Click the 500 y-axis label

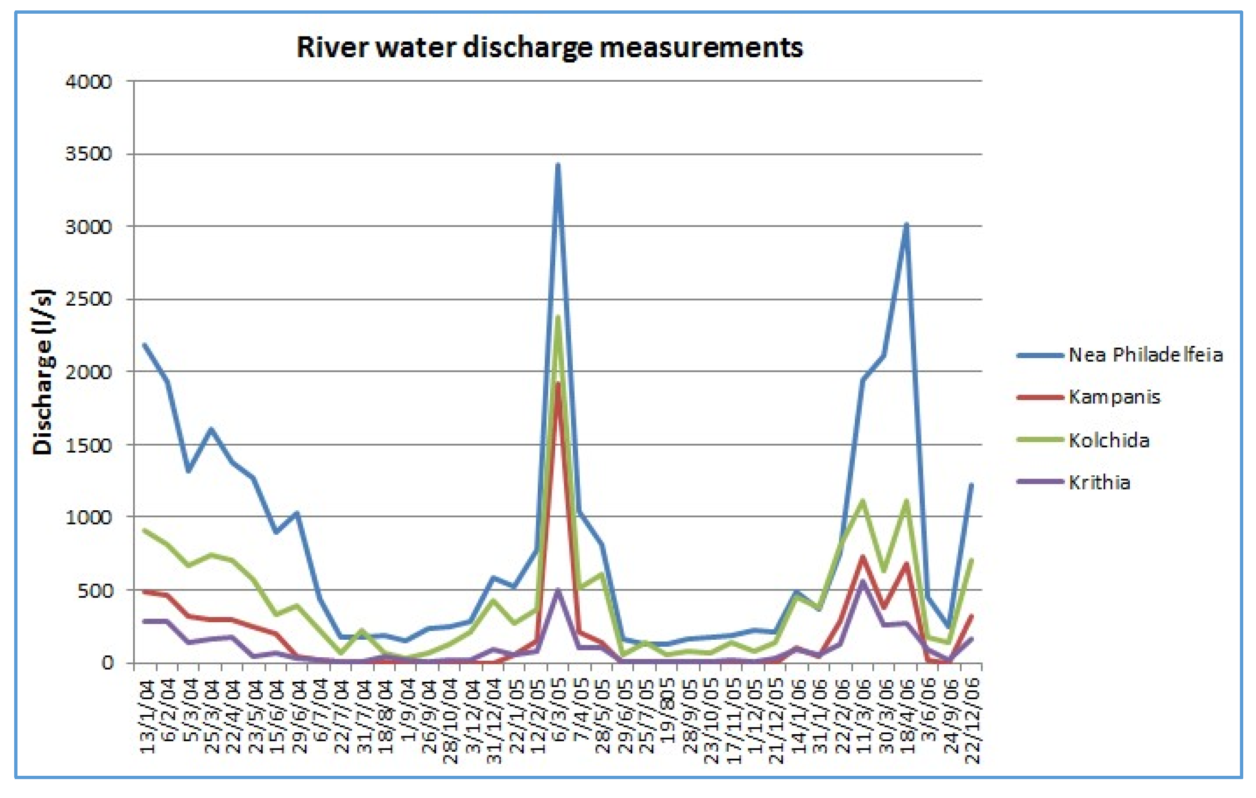[x=95, y=591]
